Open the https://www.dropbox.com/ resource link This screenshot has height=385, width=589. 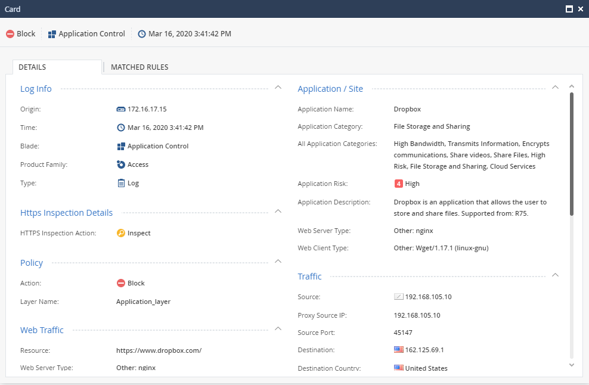tap(159, 350)
